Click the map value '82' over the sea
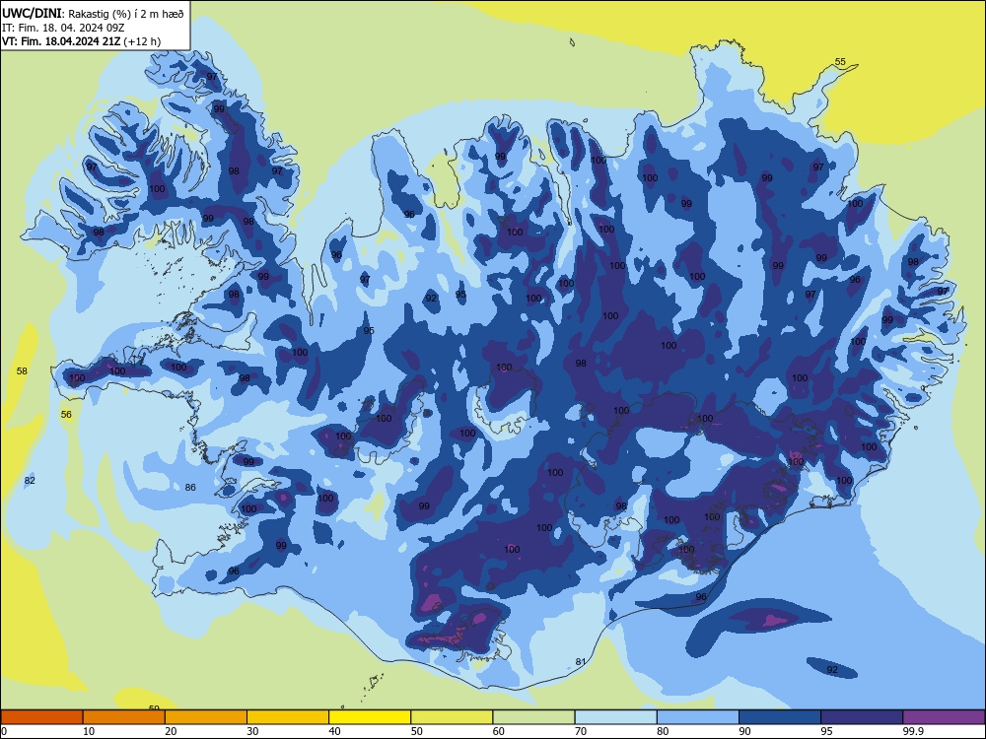Viewport: 986px width, 739px height. point(30,480)
